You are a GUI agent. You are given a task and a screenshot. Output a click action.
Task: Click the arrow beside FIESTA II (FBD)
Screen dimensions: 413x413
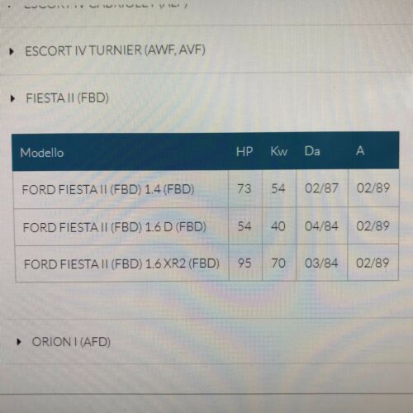point(12,98)
